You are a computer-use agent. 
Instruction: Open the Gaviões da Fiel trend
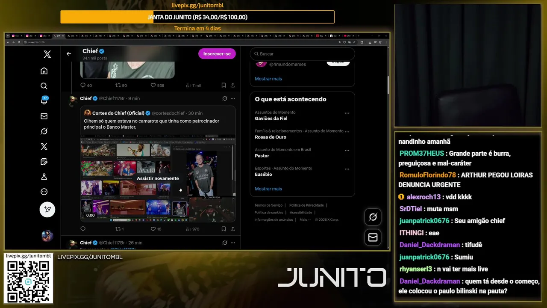click(x=271, y=118)
